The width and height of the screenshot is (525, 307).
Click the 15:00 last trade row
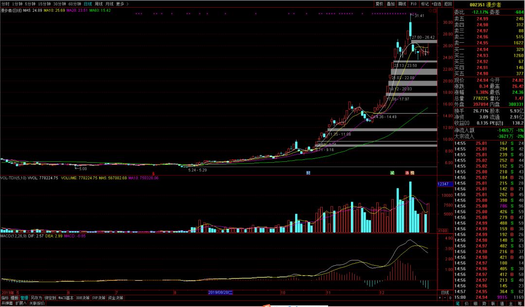click(x=489, y=297)
